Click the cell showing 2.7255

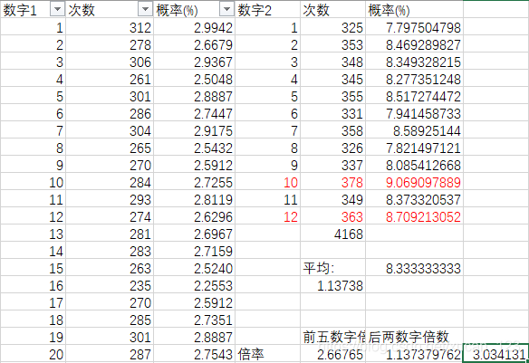click(x=195, y=182)
